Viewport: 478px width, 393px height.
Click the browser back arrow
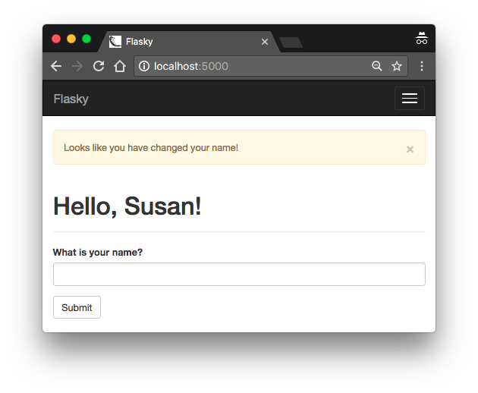pyautogui.click(x=56, y=66)
